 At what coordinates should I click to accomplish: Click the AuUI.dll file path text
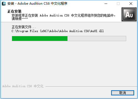point(58,31)
